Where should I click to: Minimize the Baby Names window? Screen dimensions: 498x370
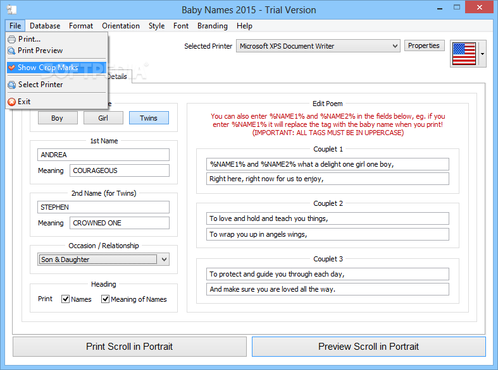click(x=440, y=8)
